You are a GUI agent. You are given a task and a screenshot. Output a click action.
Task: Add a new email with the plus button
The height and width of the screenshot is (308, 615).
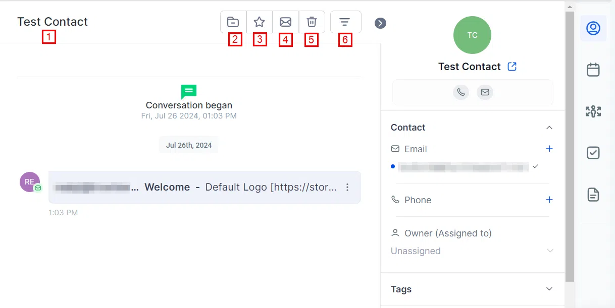549,149
